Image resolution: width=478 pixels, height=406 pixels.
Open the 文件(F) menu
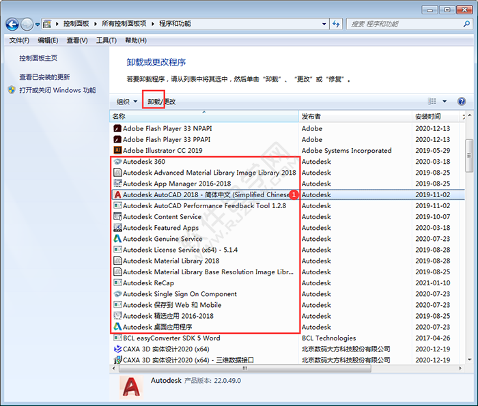click(x=19, y=40)
